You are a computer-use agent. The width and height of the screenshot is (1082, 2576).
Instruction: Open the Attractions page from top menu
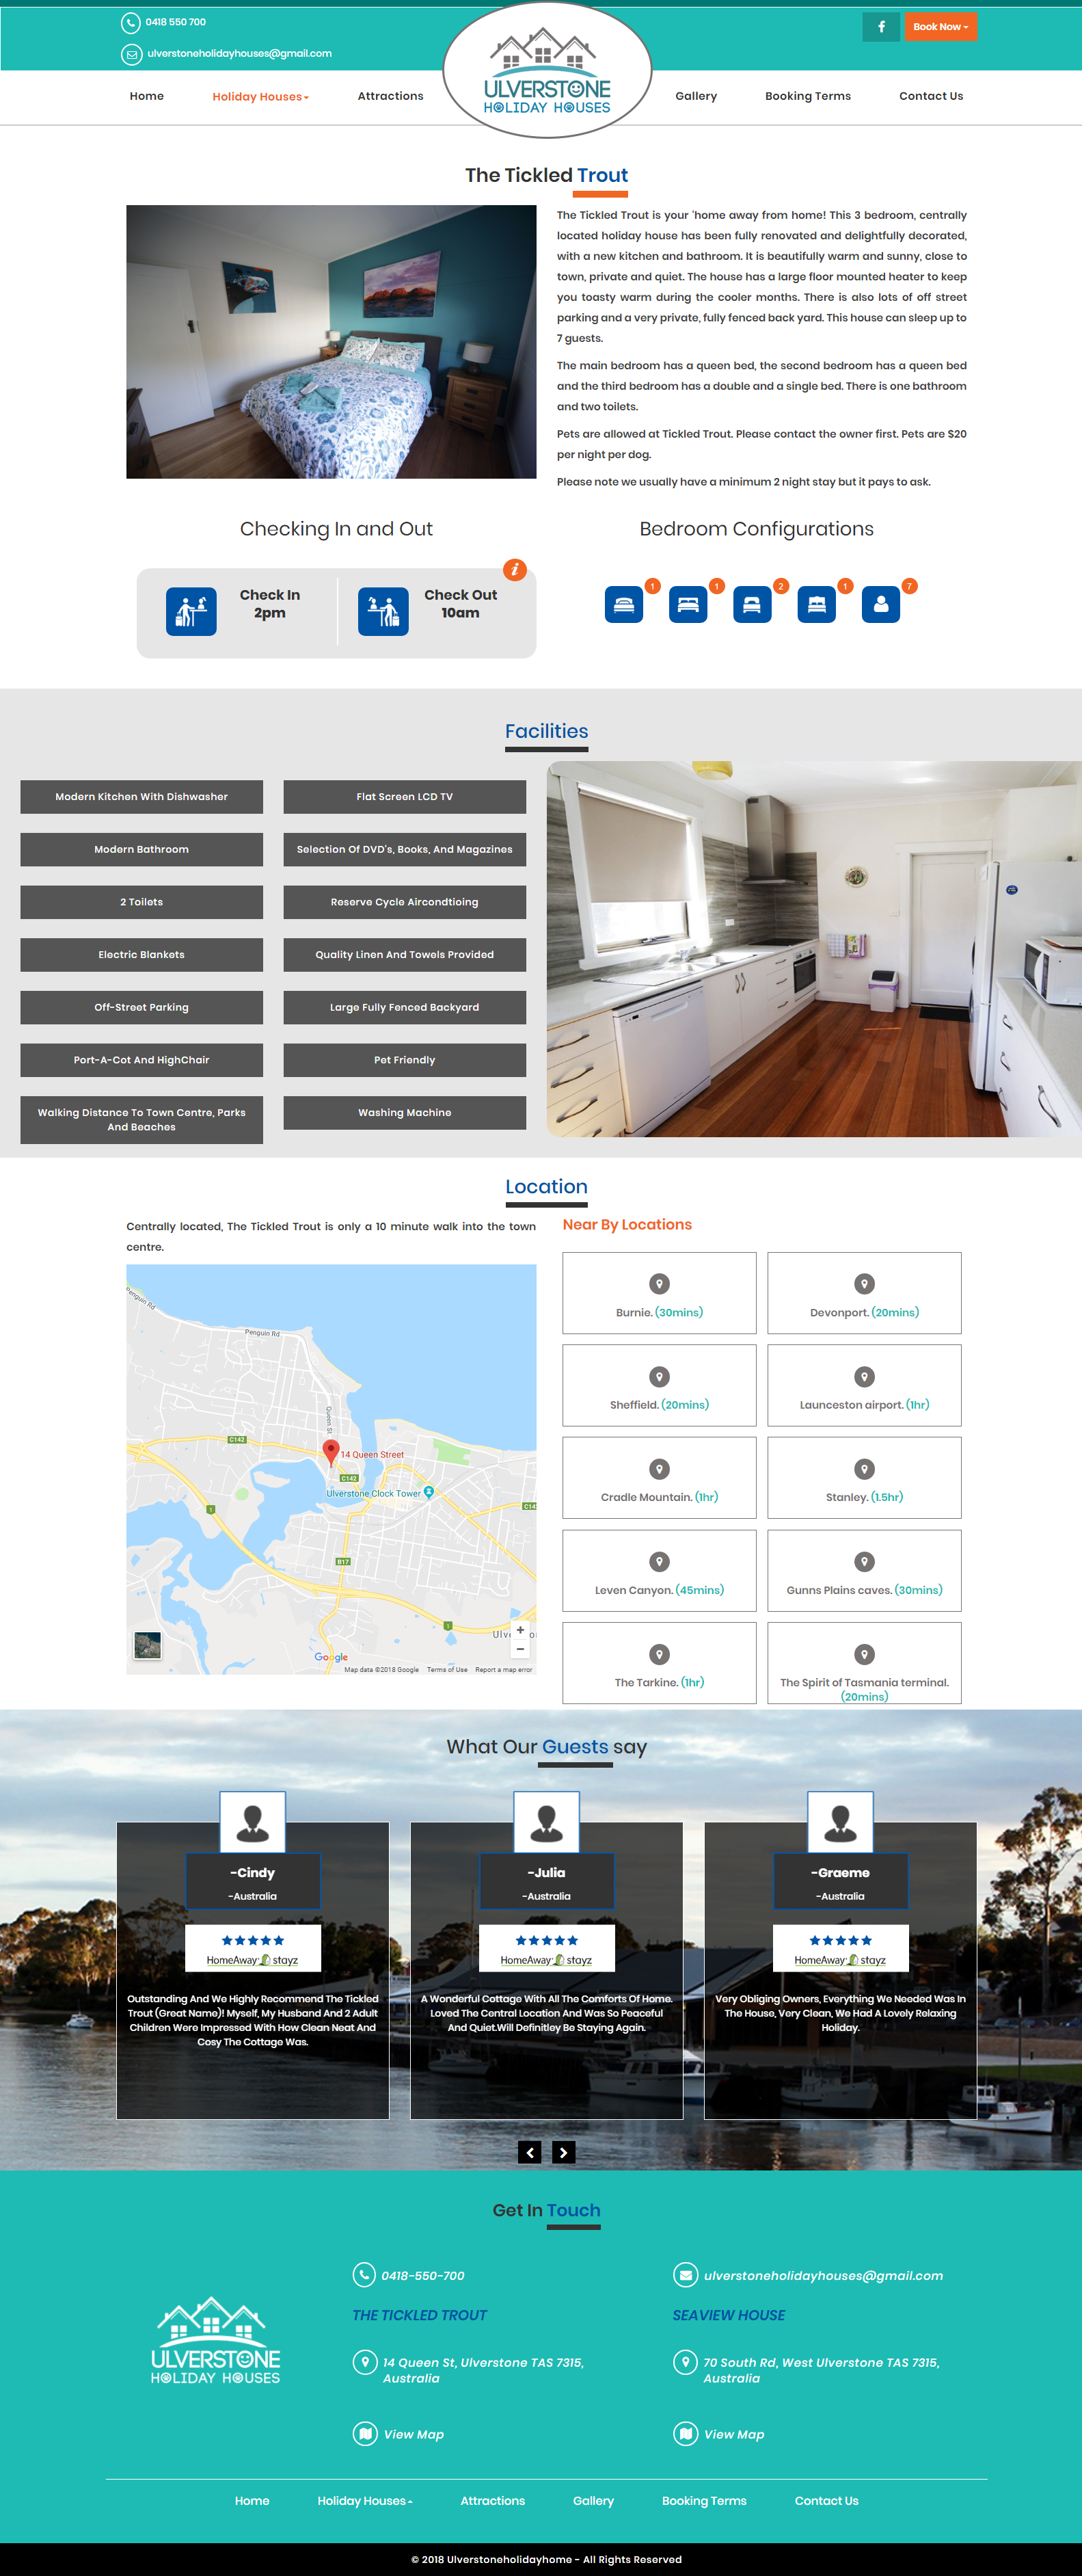click(x=390, y=97)
